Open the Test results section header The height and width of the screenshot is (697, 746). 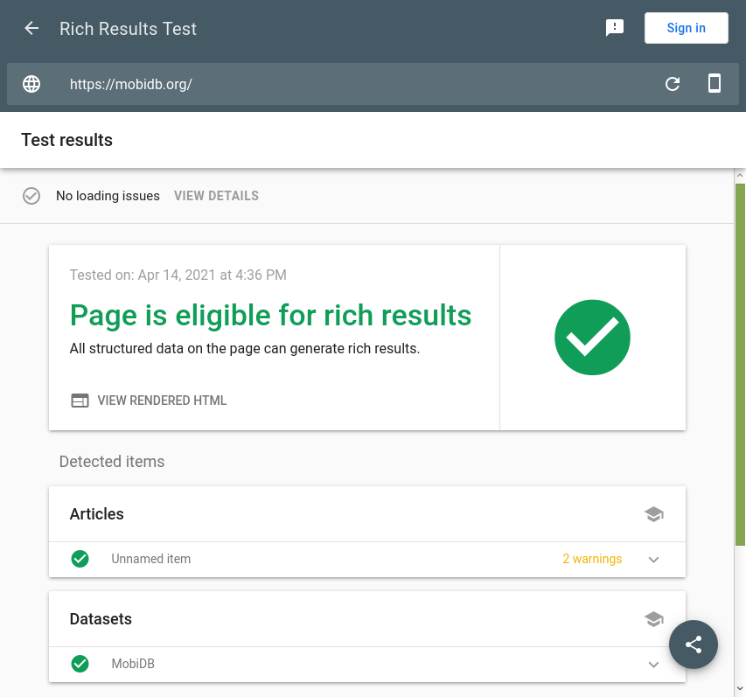pos(66,140)
